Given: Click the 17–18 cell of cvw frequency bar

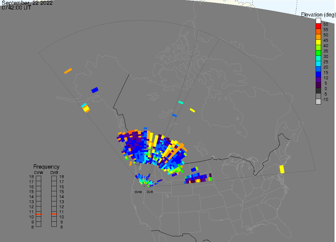Looking at the screenshot, I should tap(39, 178).
